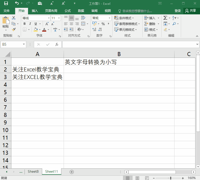Apply percent style format
The width and height of the screenshot is (200, 180).
103,24
